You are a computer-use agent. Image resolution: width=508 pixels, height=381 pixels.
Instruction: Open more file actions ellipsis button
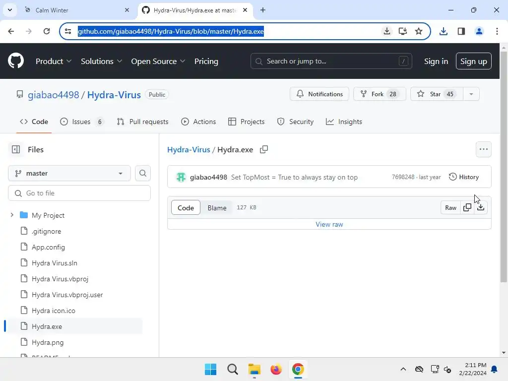(x=483, y=149)
